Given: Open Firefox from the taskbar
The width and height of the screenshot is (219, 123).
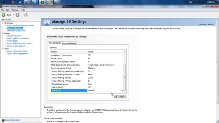Looking at the screenshot, I should (13, 2).
